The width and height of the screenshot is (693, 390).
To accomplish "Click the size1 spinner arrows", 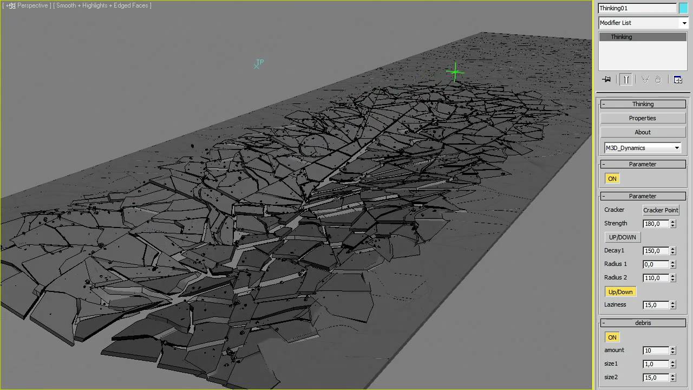I will [673, 364].
